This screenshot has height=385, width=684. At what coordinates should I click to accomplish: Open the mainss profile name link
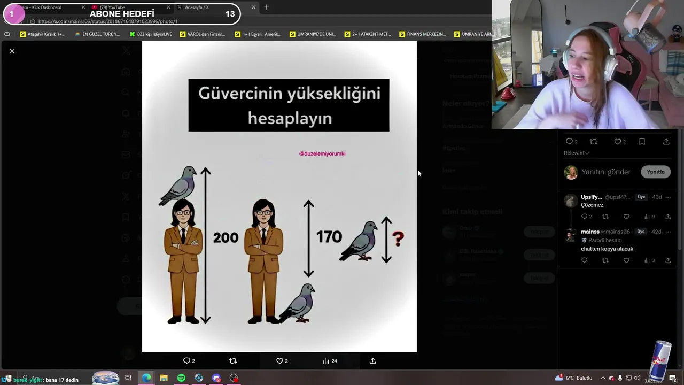pyautogui.click(x=590, y=232)
